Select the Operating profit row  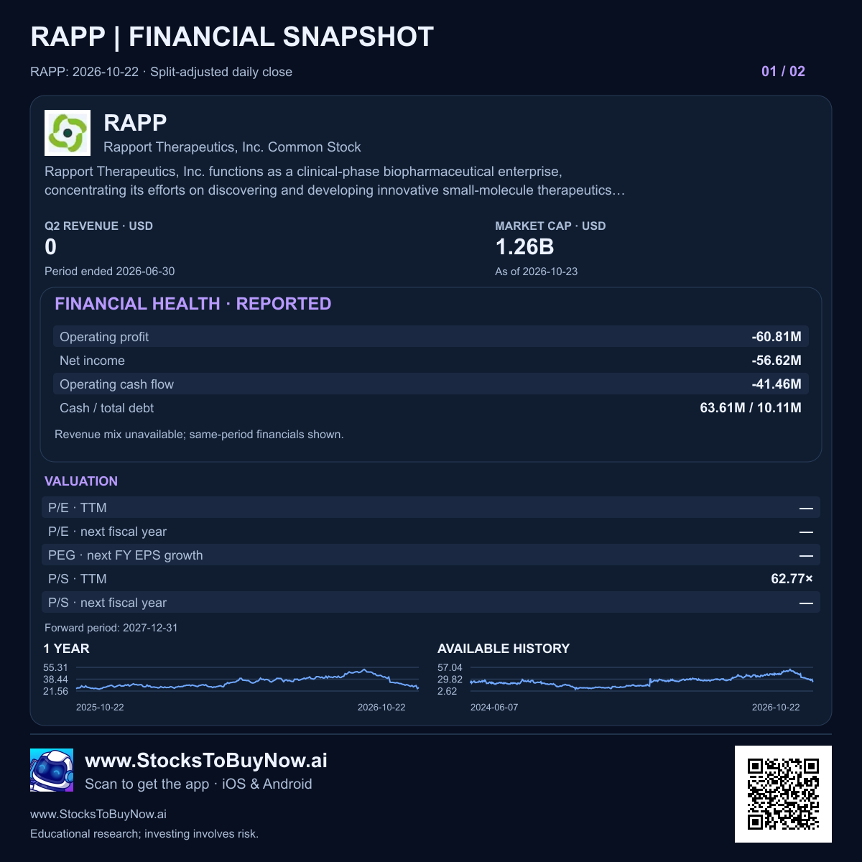point(431,337)
